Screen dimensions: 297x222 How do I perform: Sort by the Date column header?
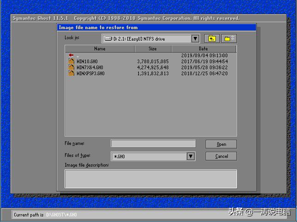(x=204, y=49)
